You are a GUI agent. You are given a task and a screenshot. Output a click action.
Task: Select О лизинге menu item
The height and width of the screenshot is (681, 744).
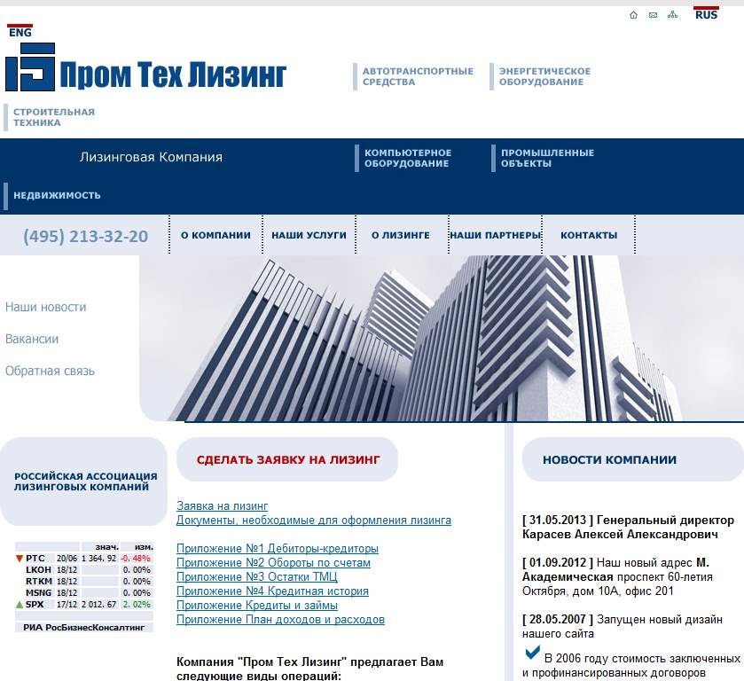point(401,235)
